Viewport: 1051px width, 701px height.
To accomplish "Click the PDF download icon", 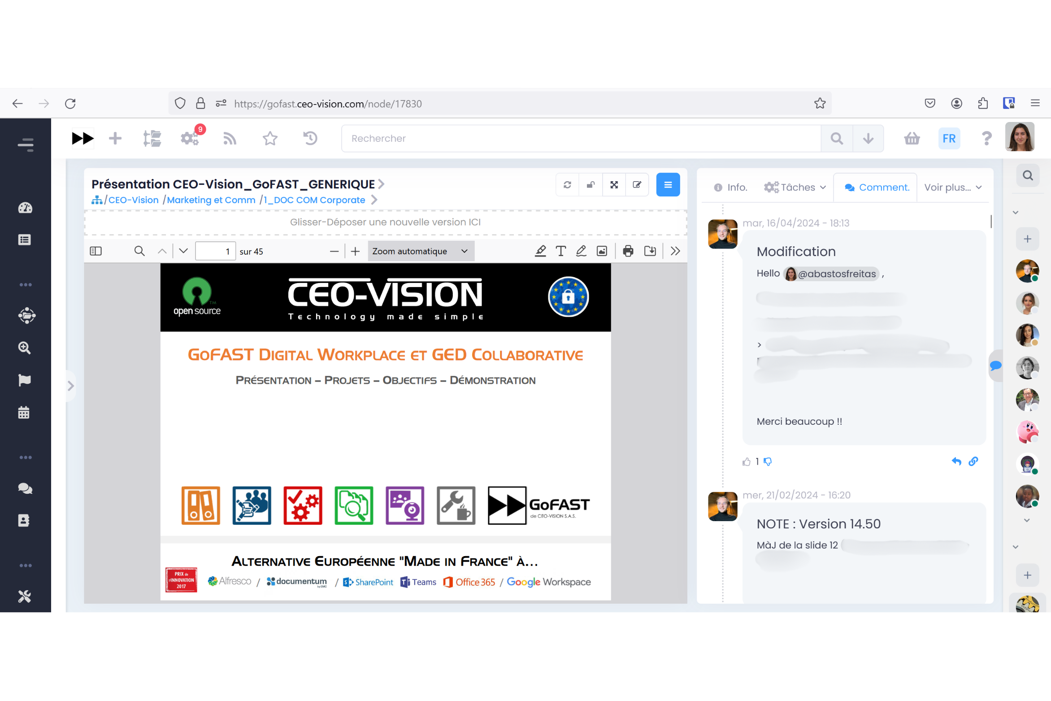I will point(650,251).
